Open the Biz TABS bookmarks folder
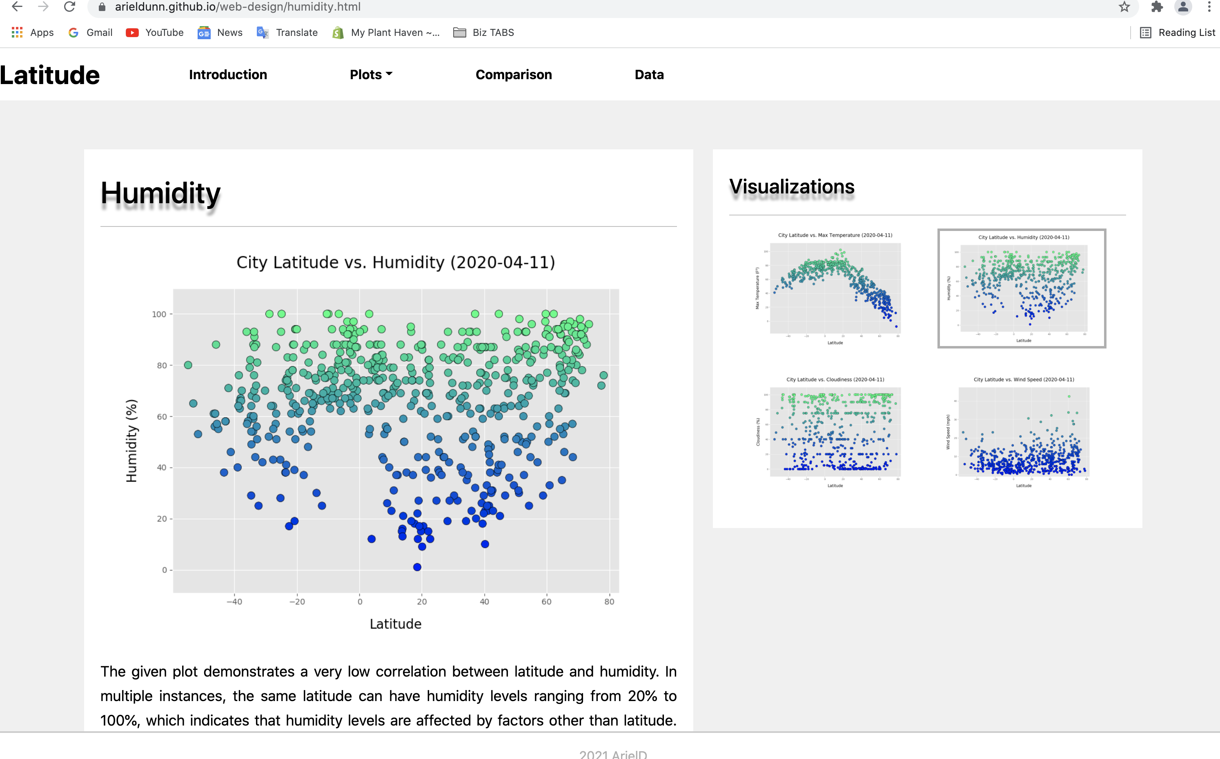Viewport: 1220px width, 759px height. coord(483,32)
